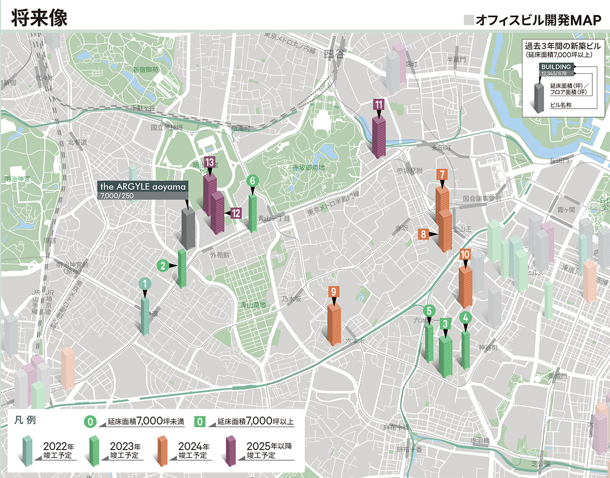Click the 芝公園 label
Screen dimensions: 610x478
pos(540,464)
